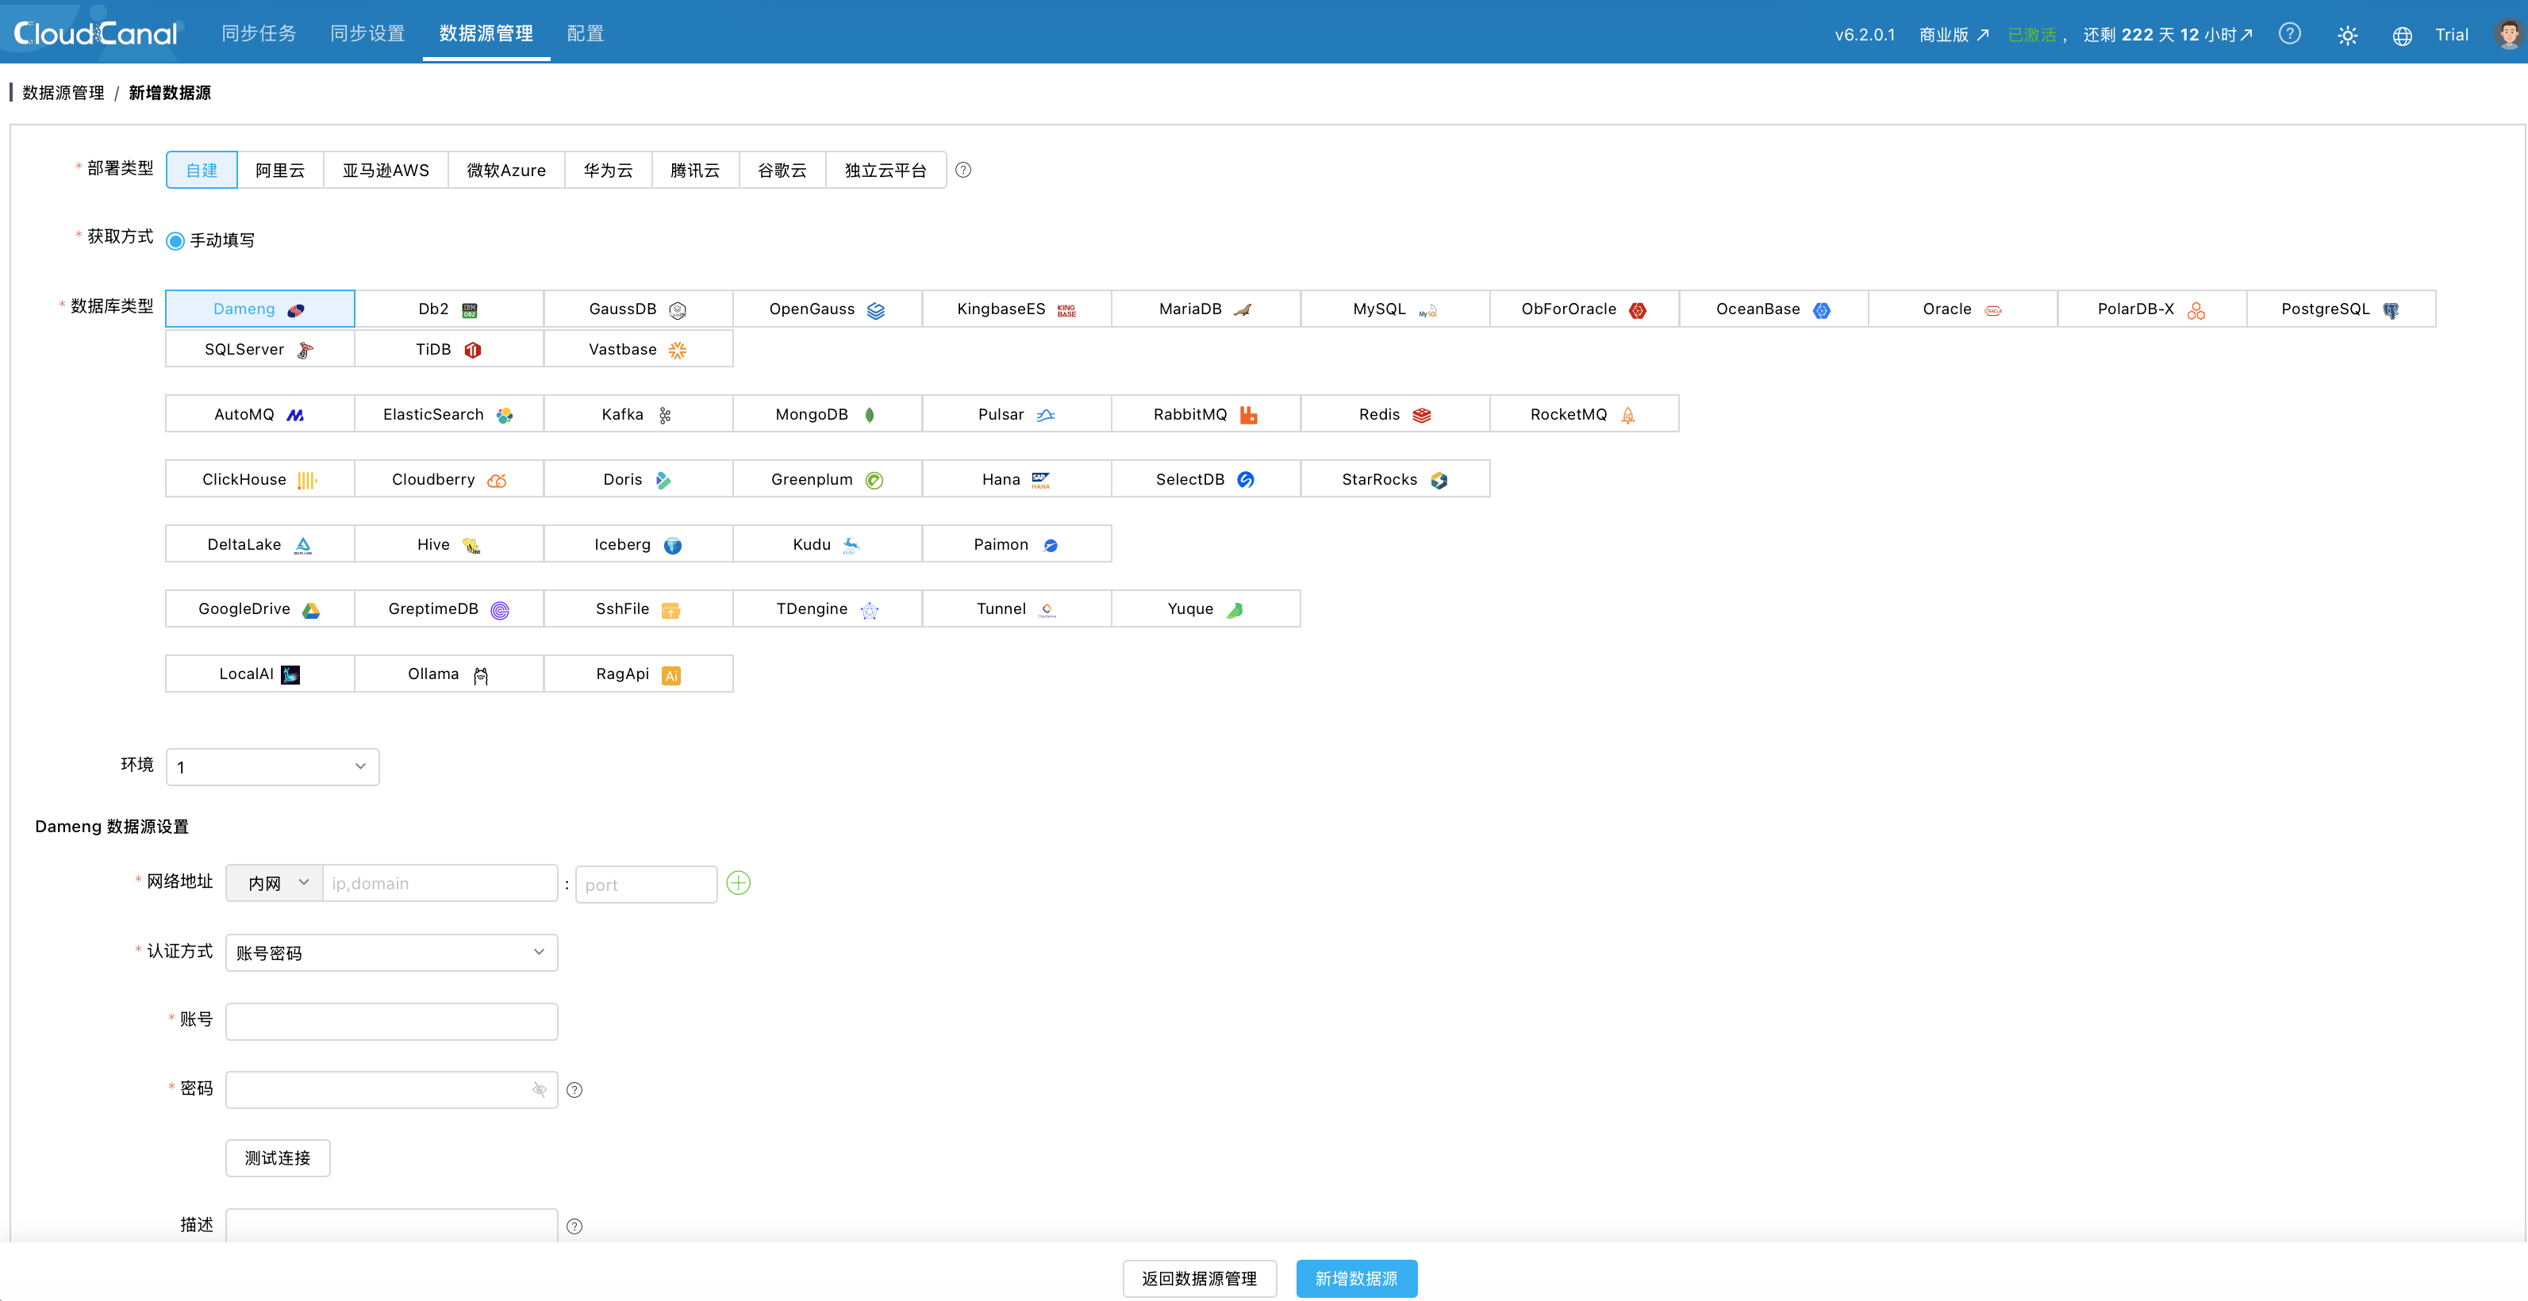2528x1301 pixels.
Task: Select 谷歌云 deployment type
Action: (x=781, y=170)
